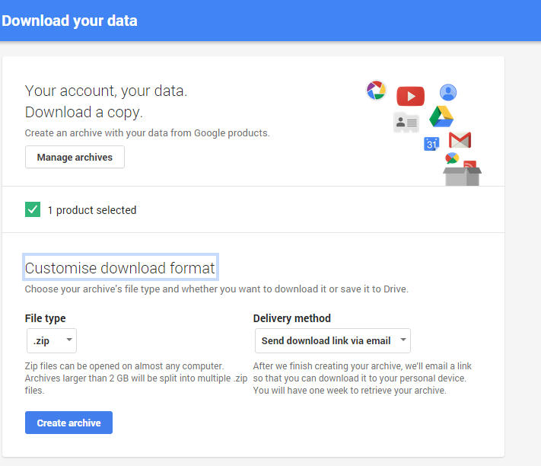Toggle the green product selected checkbox

[x=33, y=209]
